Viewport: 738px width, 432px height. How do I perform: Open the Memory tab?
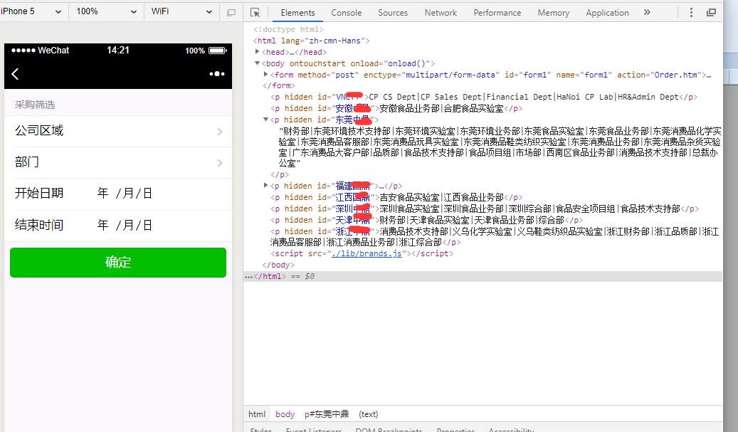click(554, 13)
